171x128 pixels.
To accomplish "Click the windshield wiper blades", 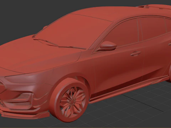I will tap(59, 44).
